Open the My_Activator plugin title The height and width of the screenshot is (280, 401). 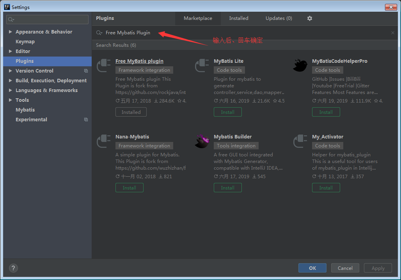328,137
